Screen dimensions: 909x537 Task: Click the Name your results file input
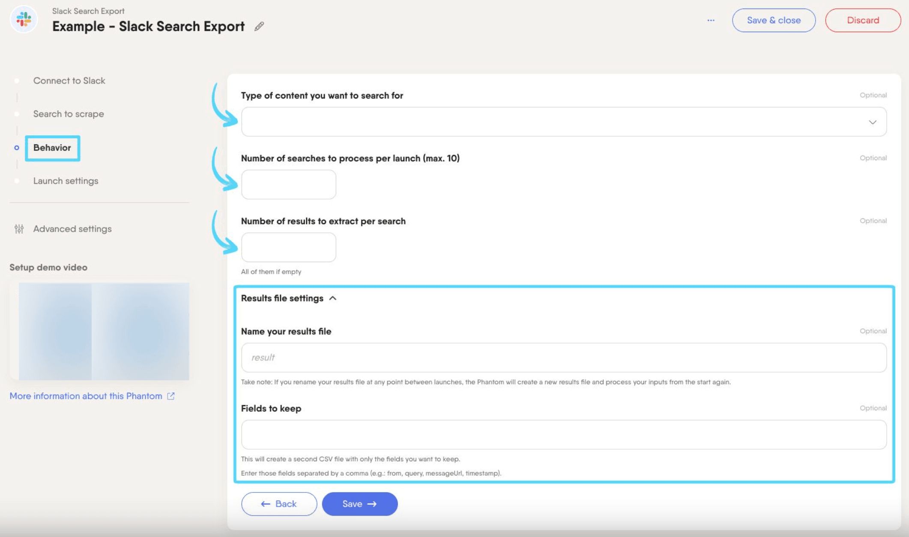(x=564, y=357)
